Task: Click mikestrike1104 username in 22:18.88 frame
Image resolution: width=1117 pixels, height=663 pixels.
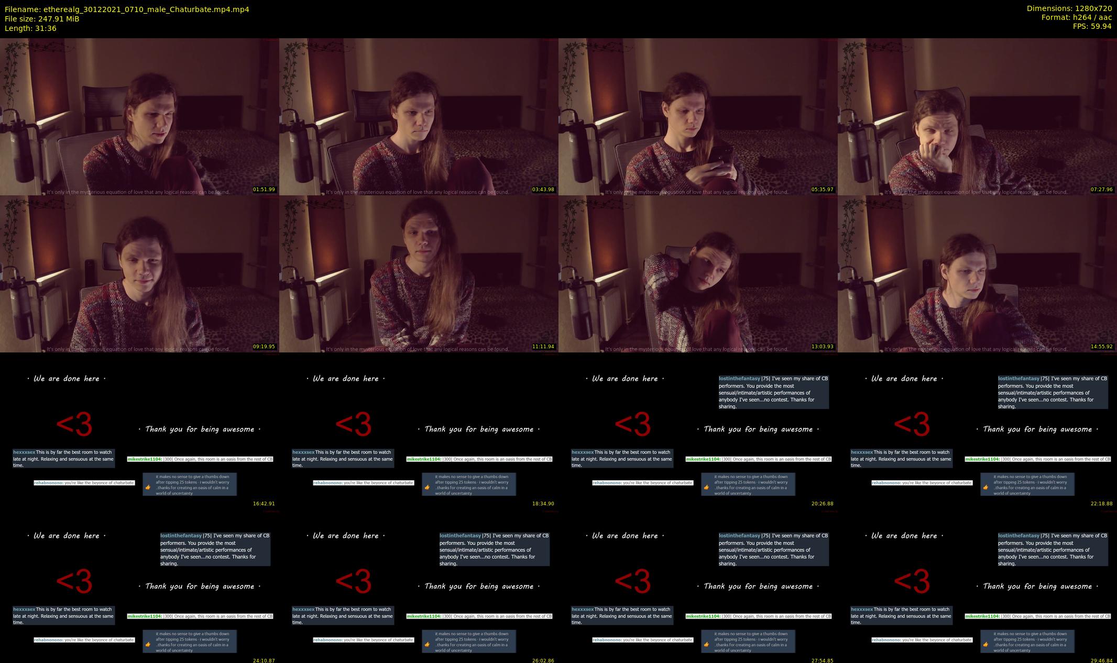Action: click(983, 459)
